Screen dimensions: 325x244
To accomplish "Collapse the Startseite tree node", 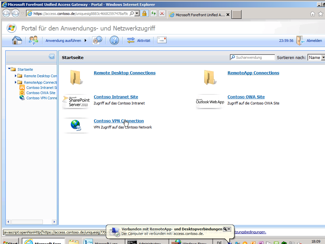I will (x=9, y=68).
